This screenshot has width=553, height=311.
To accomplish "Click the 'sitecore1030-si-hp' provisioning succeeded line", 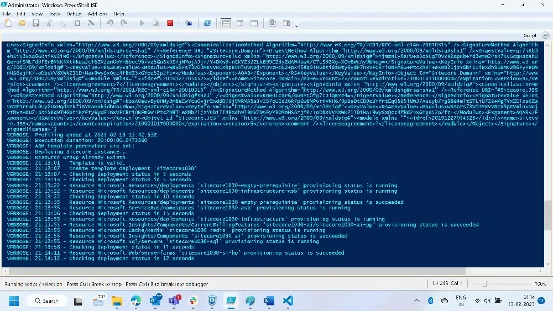I will point(176,252).
